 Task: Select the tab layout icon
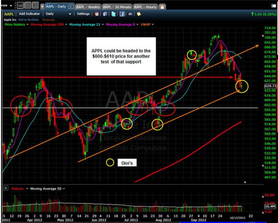tap(20, 5)
